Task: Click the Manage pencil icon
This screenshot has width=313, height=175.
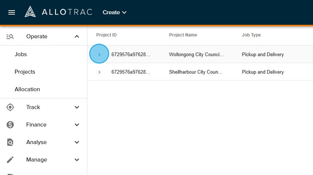Action: (x=10, y=160)
